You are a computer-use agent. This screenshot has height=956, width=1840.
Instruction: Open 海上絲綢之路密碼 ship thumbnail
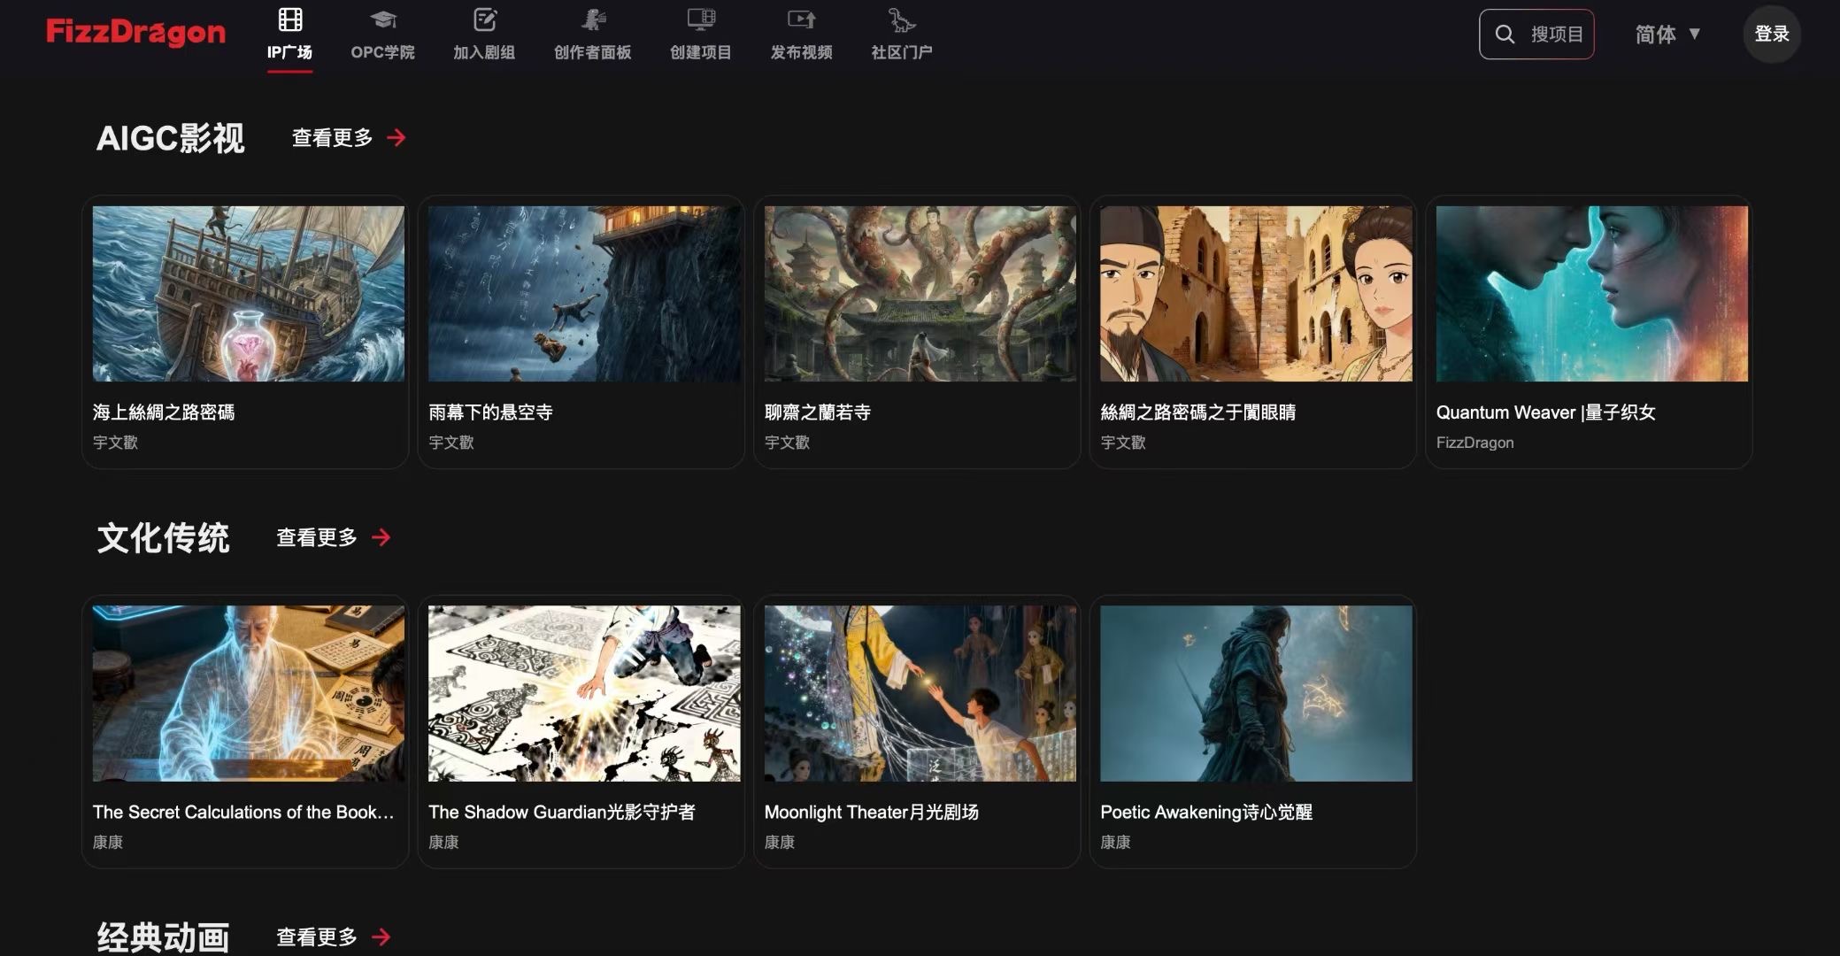(248, 294)
